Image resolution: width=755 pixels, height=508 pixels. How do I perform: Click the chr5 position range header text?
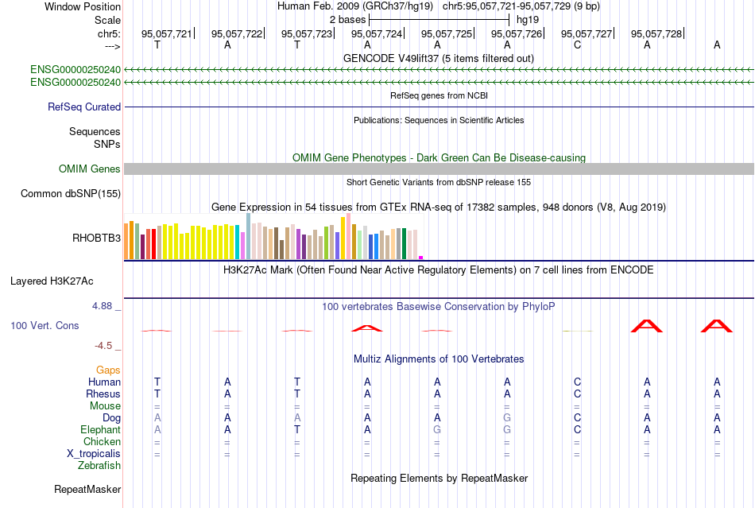[521, 6]
